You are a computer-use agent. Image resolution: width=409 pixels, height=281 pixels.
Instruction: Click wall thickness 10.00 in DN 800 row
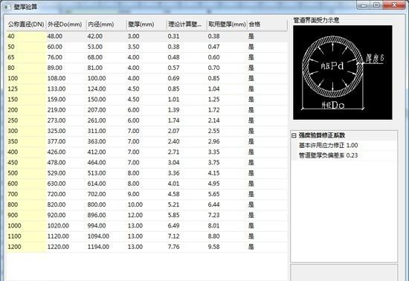click(135, 204)
